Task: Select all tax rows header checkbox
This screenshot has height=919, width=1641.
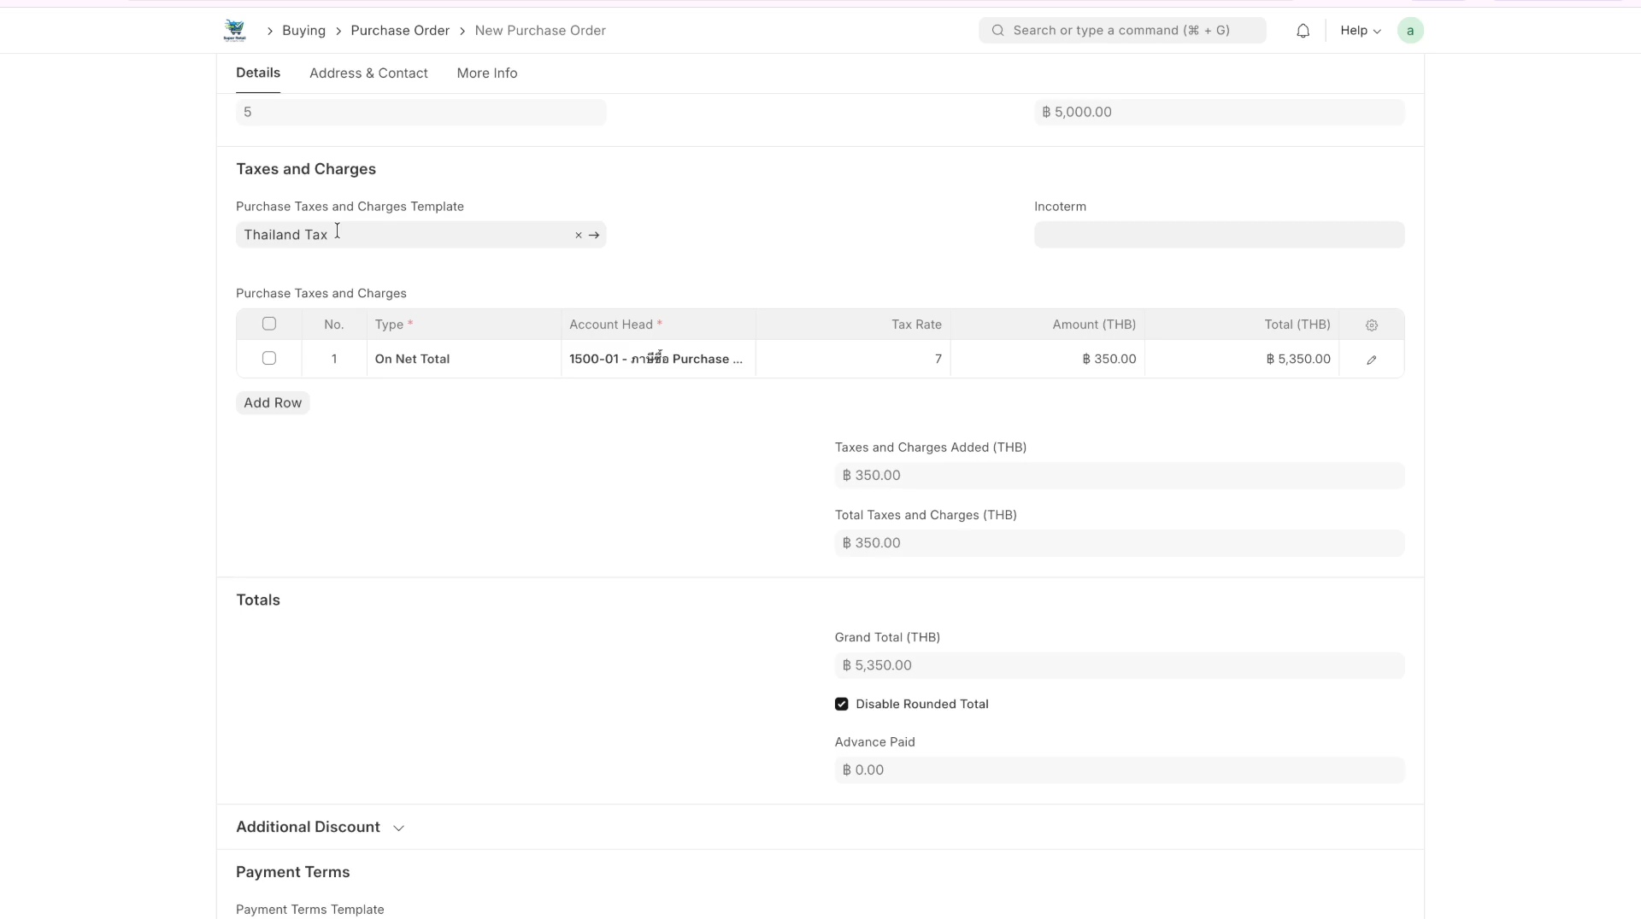Action: [x=269, y=324]
